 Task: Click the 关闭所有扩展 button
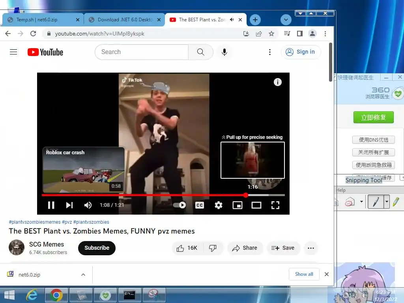click(374, 152)
